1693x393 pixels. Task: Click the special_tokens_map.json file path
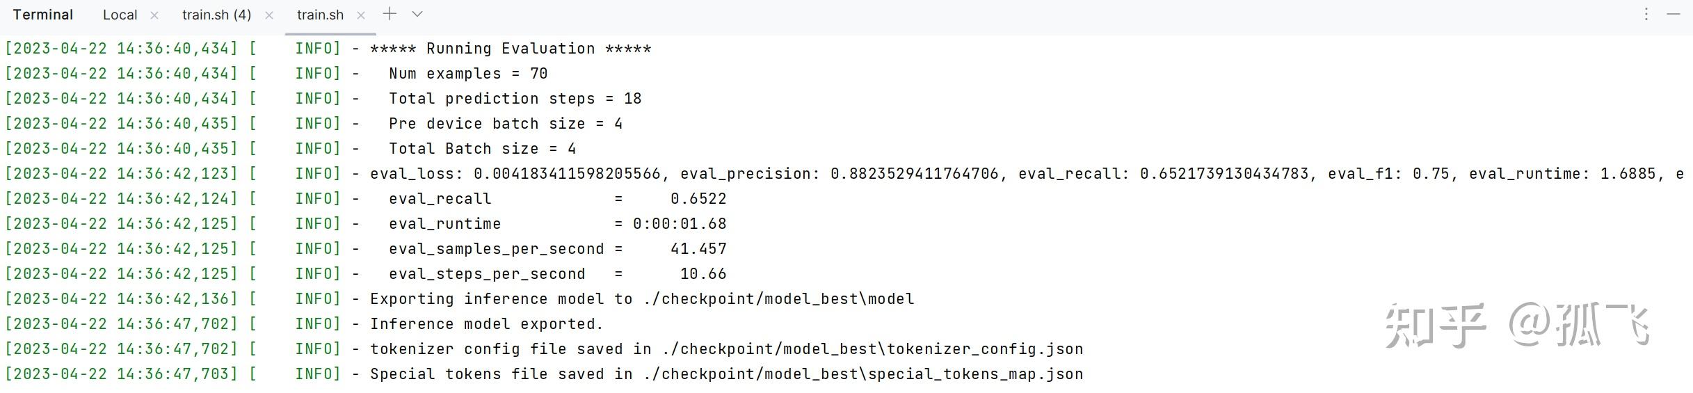[x=863, y=374]
